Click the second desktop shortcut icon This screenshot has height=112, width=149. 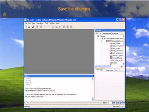point(5,15)
